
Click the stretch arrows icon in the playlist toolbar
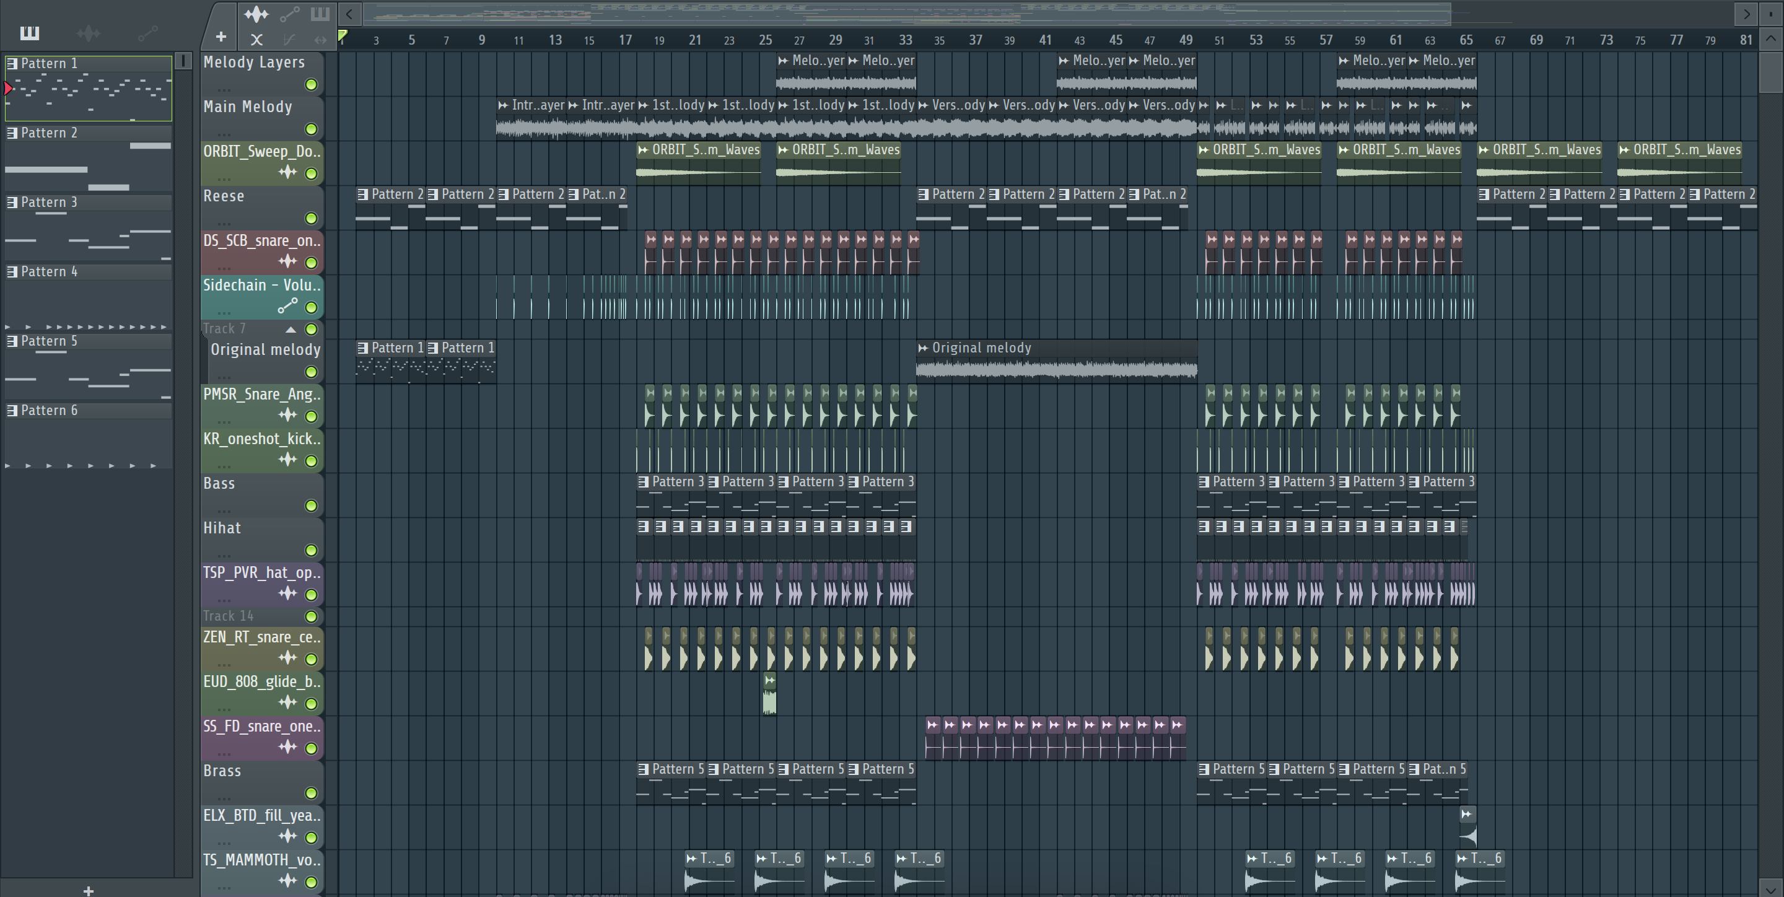(x=320, y=40)
